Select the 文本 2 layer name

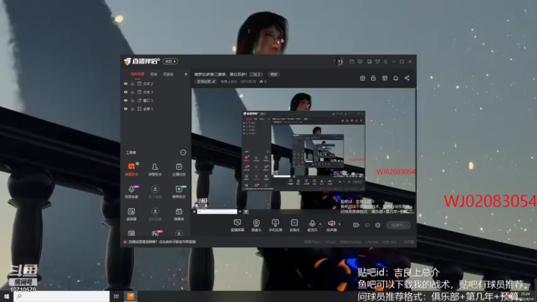(148, 83)
